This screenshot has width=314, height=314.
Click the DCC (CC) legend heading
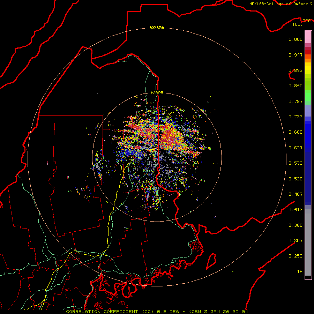pos(301,22)
